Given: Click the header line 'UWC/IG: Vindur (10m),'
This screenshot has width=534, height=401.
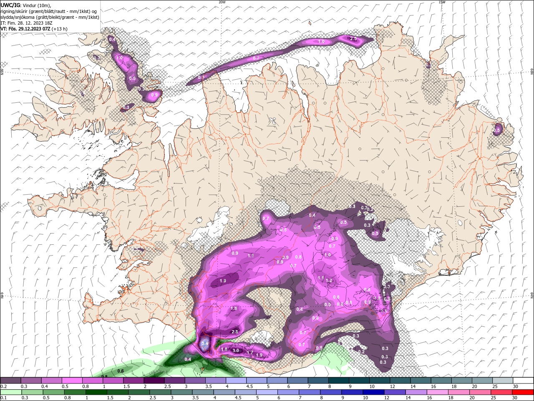Looking at the screenshot, I should (25, 5).
